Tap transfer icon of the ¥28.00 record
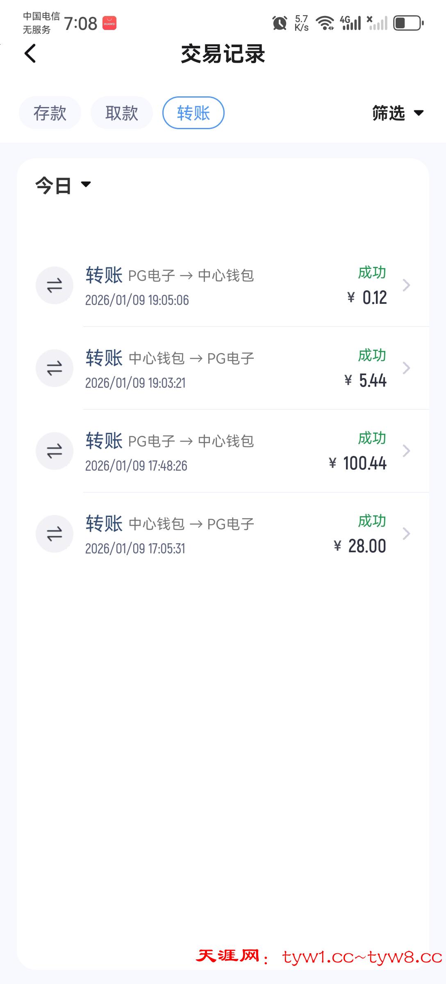The width and height of the screenshot is (446, 984). pyautogui.click(x=55, y=534)
